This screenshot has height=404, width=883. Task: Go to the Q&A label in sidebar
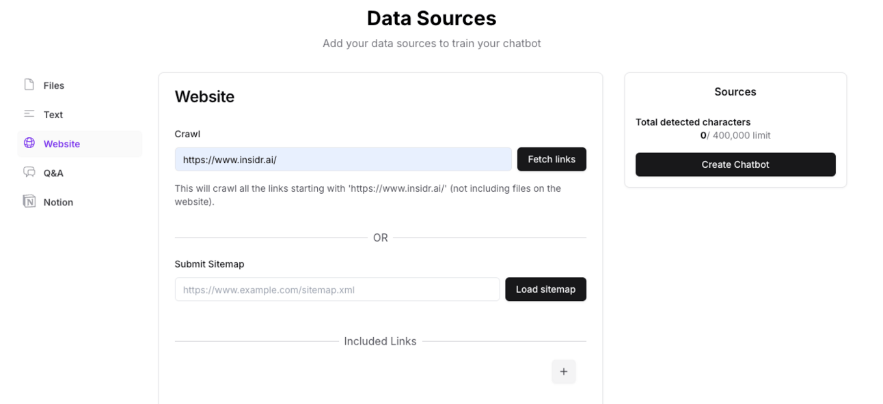coord(53,173)
